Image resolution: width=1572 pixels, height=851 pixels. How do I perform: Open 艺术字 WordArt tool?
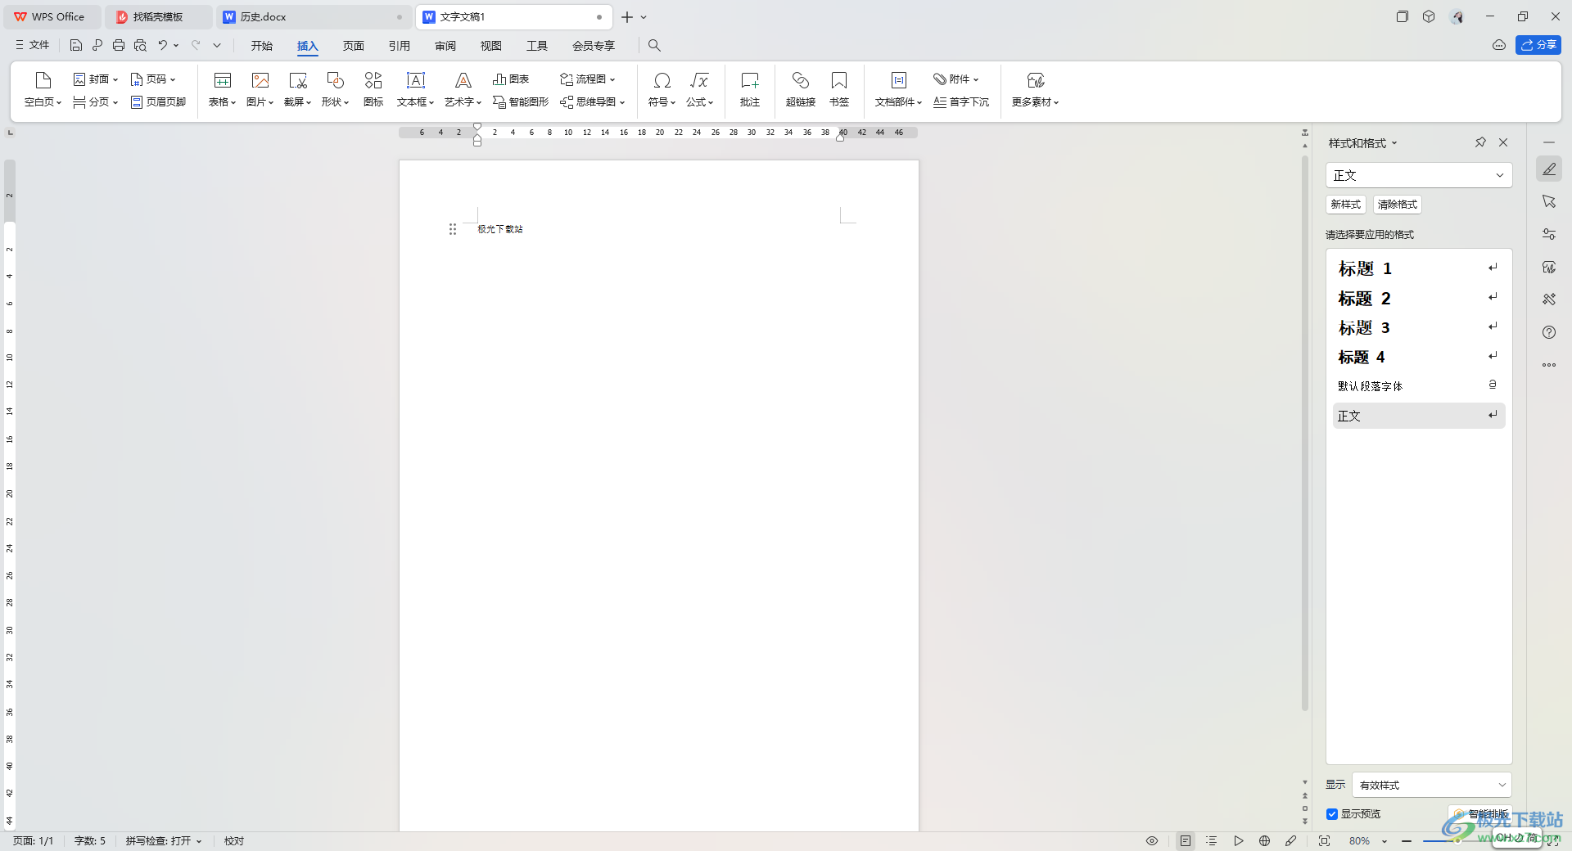click(463, 89)
